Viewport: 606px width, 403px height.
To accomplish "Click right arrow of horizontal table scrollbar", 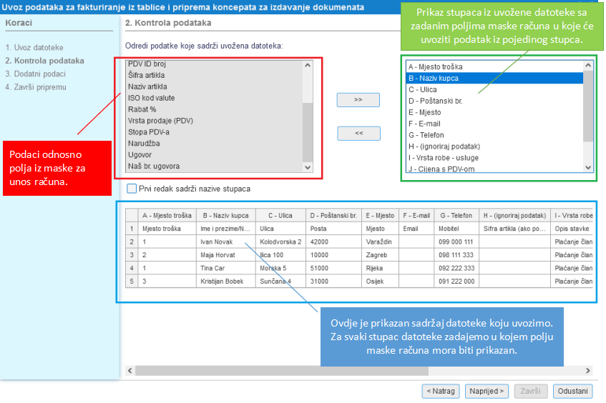I will [x=588, y=371].
